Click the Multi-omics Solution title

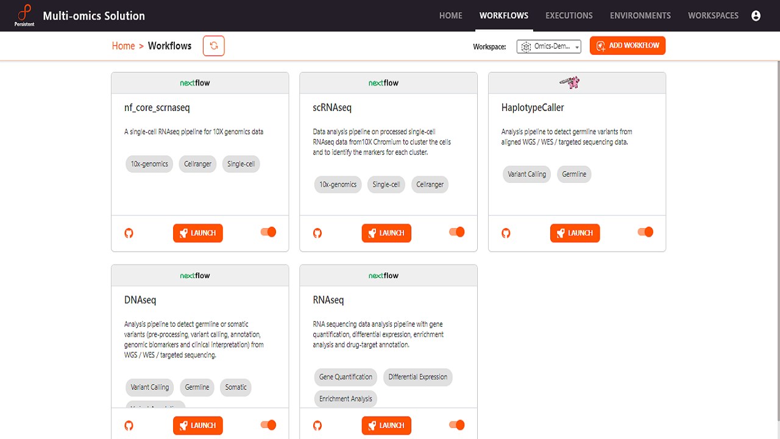click(x=94, y=16)
